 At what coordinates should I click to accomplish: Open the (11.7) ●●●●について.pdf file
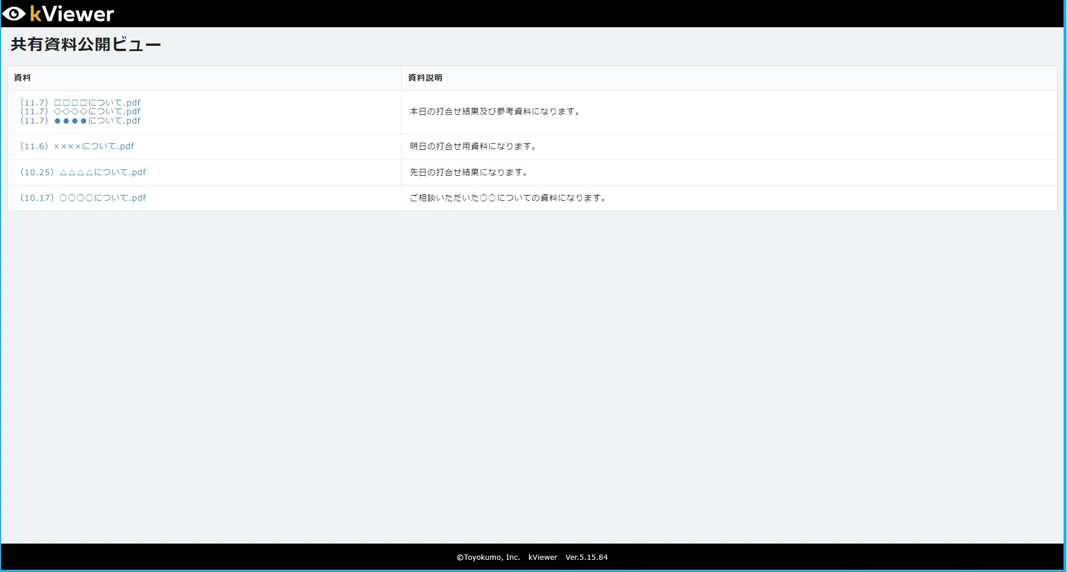(81, 121)
